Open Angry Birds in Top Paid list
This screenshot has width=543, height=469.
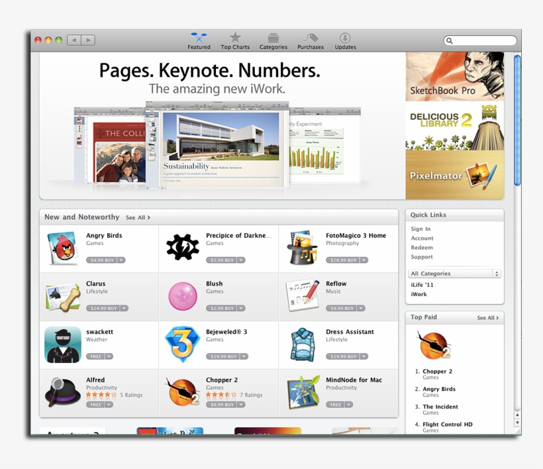[439, 390]
